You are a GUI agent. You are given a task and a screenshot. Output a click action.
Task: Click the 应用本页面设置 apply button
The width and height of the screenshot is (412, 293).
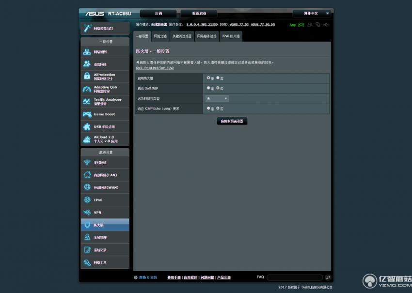coord(232,121)
